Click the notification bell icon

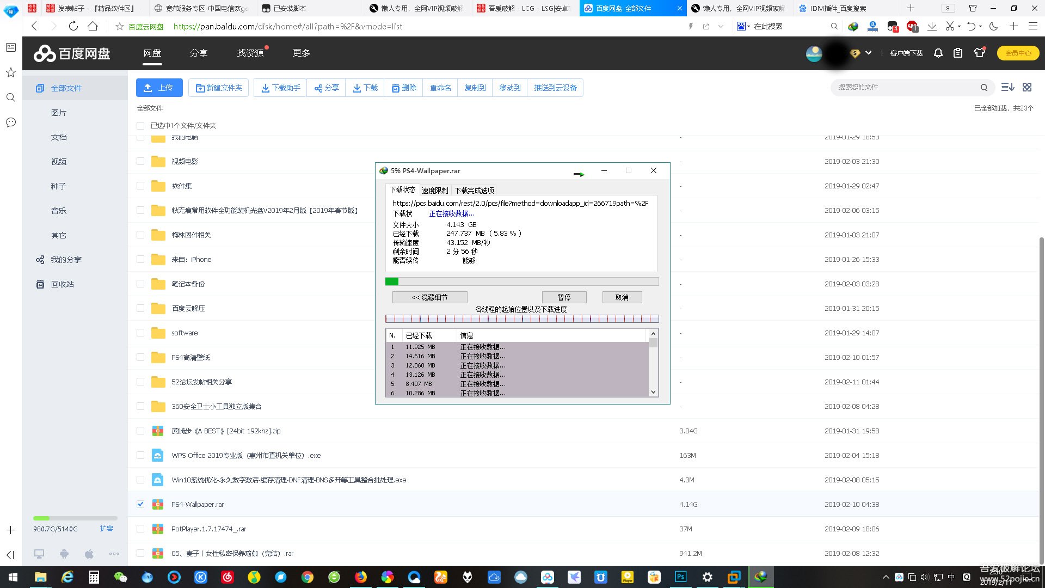938,53
